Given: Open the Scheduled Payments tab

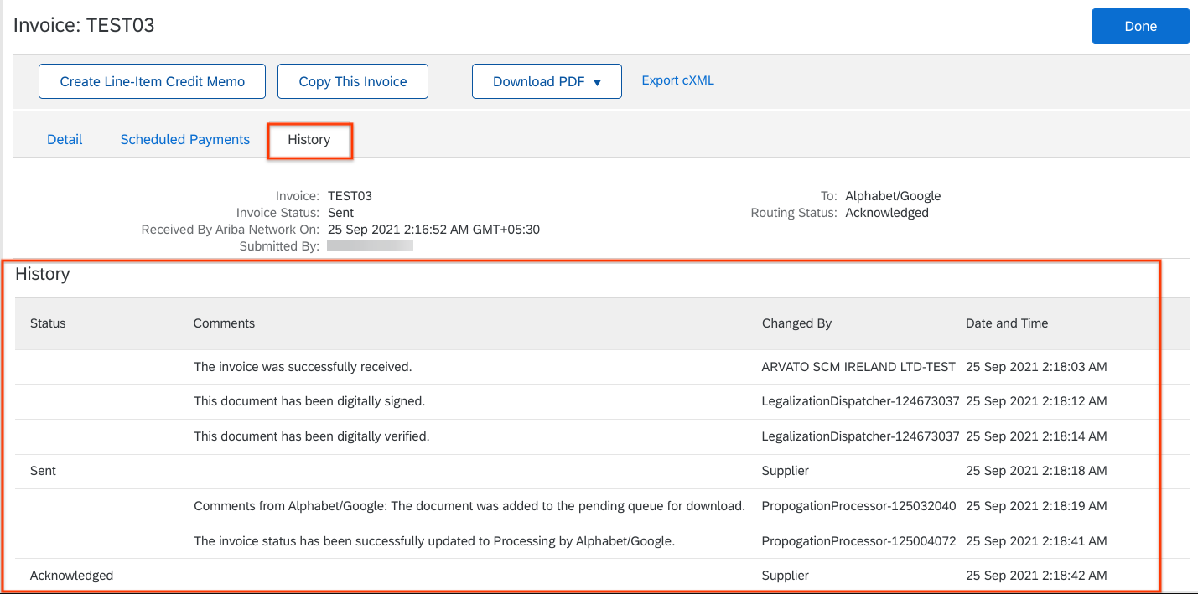Looking at the screenshot, I should (x=185, y=140).
